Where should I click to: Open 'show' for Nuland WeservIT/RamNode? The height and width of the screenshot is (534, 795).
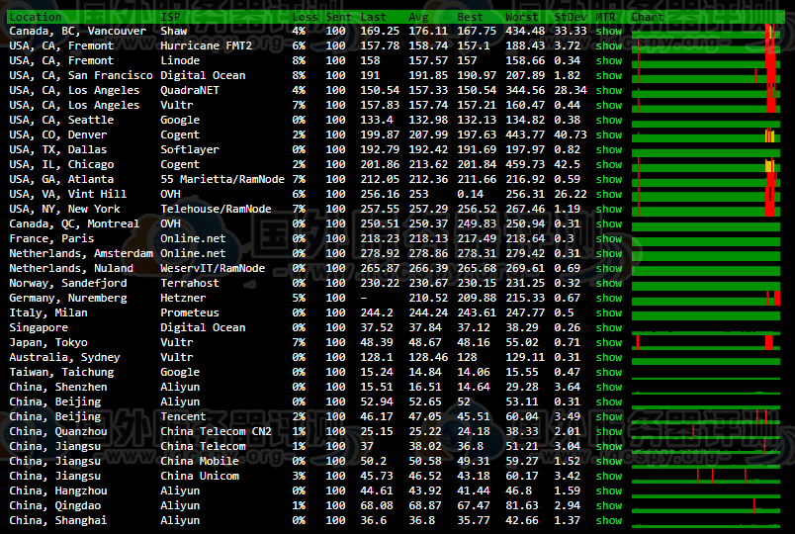608,268
